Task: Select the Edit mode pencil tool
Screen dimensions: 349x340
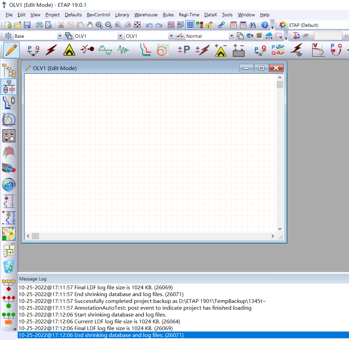Action: [x=11, y=50]
